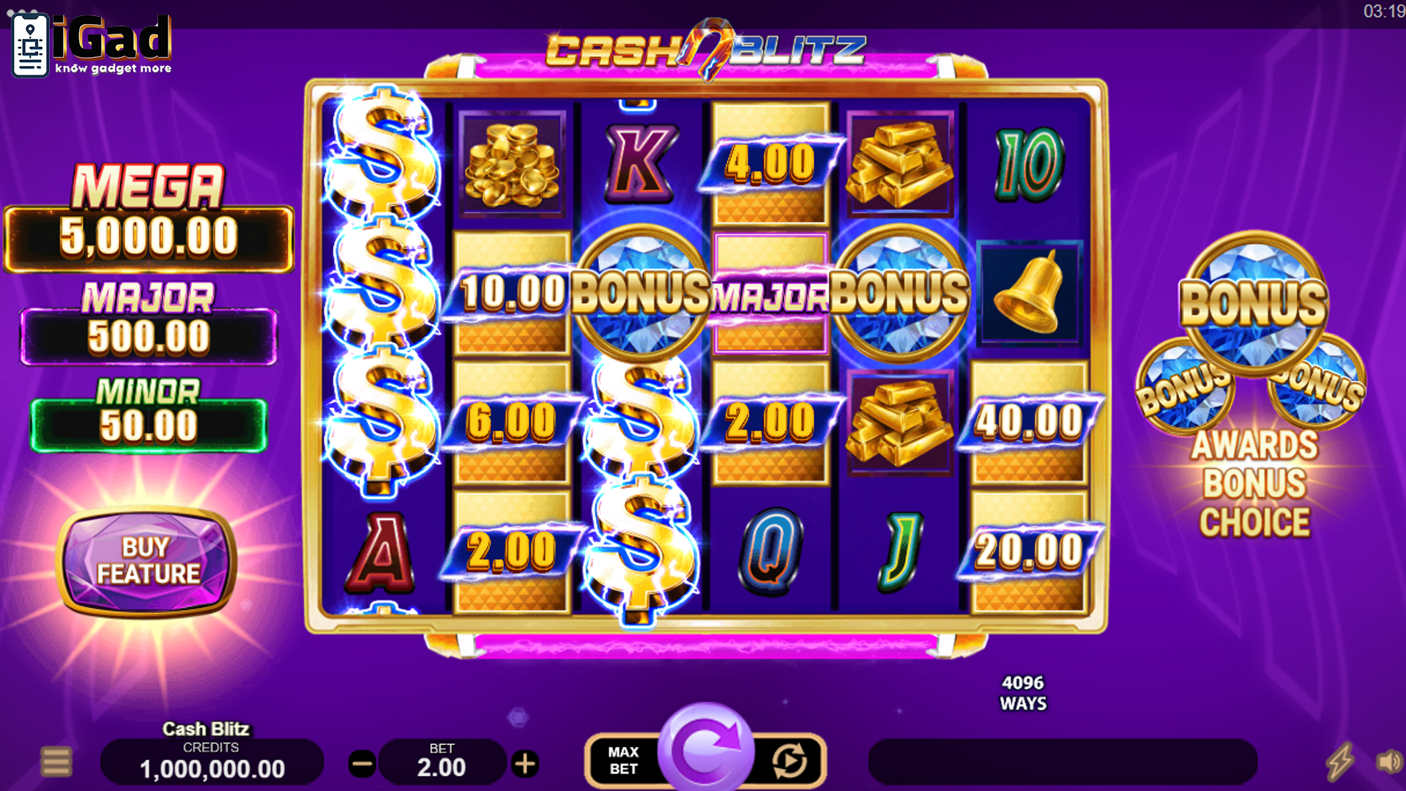Viewport: 1406px width, 791px height.
Task: Click the iGad logo
Action: point(92,44)
